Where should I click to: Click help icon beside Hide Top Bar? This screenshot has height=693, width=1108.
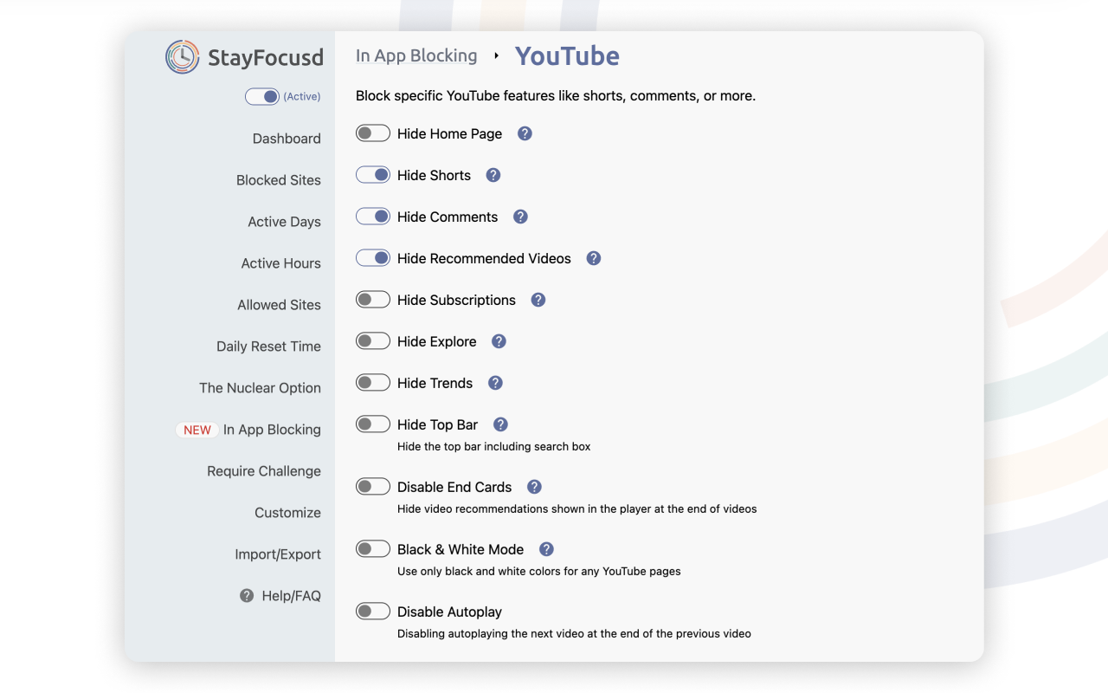click(500, 424)
